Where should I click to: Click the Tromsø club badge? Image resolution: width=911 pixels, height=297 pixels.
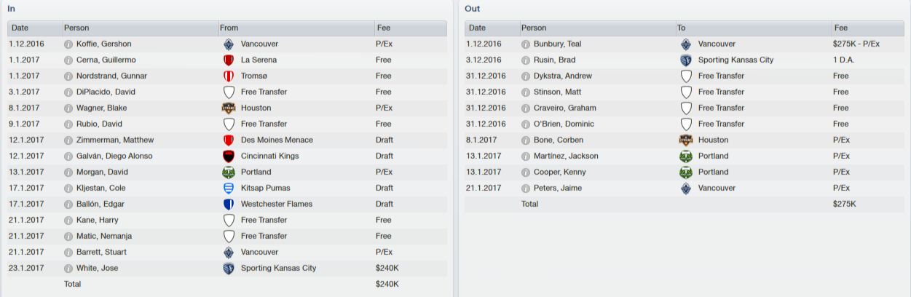[x=229, y=76]
